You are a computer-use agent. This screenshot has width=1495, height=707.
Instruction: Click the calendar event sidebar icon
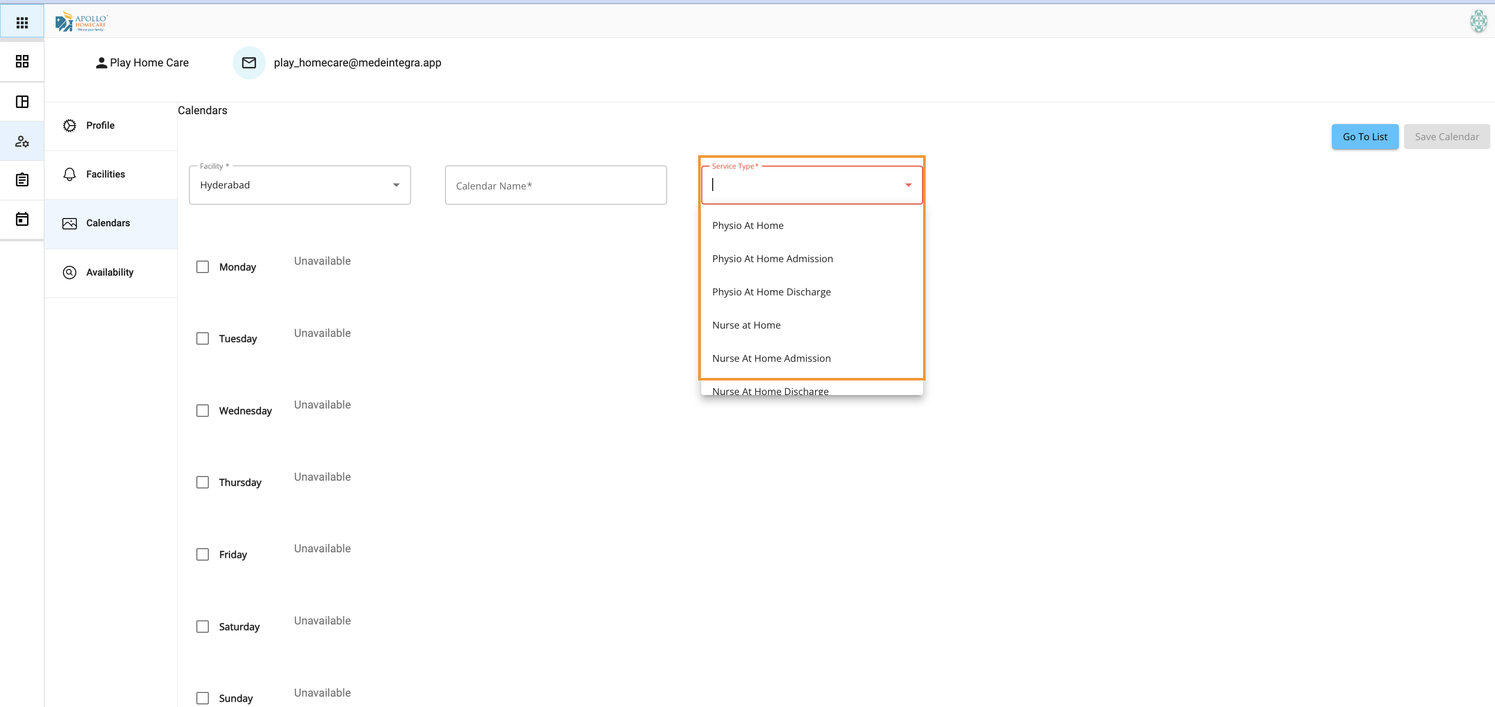tap(22, 219)
